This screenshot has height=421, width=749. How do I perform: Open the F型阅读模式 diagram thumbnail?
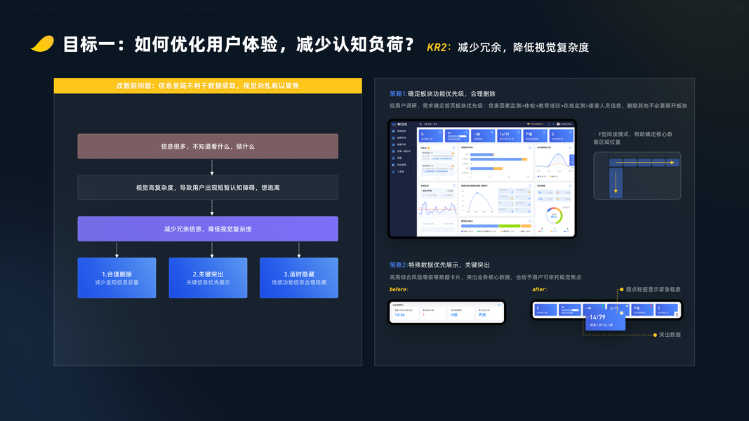(x=637, y=175)
